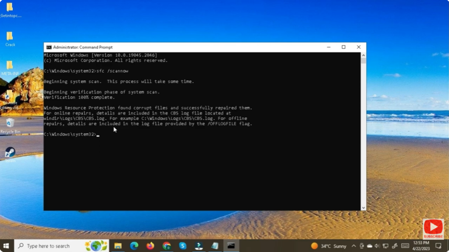
Task: Open Action Center from the taskbar corner
Action: (x=438, y=246)
